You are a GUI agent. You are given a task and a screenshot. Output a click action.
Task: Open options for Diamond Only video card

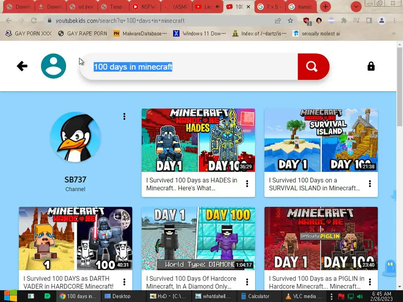click(x=247, y=282)
